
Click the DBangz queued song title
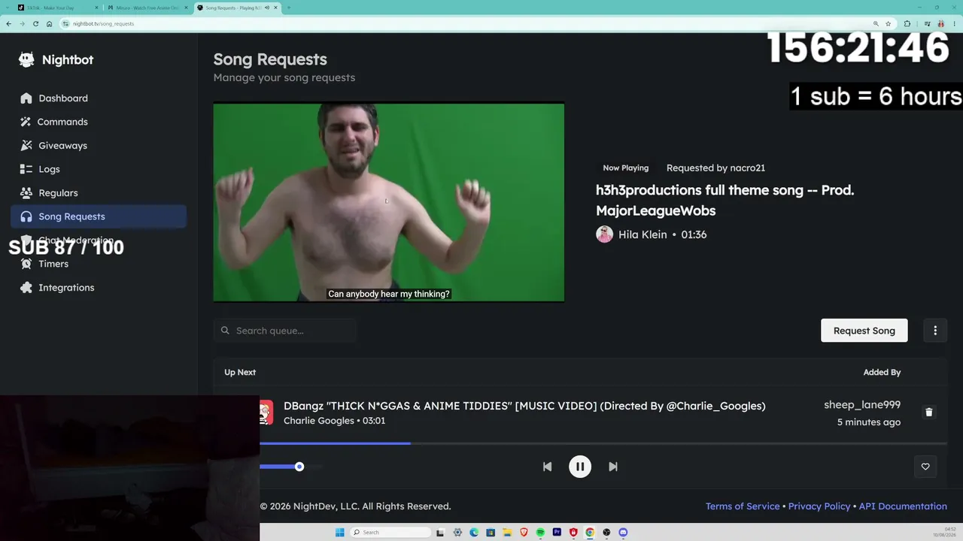(524, 406)
